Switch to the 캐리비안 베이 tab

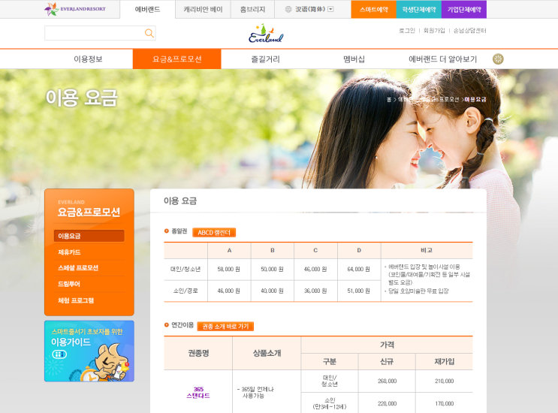203,9
